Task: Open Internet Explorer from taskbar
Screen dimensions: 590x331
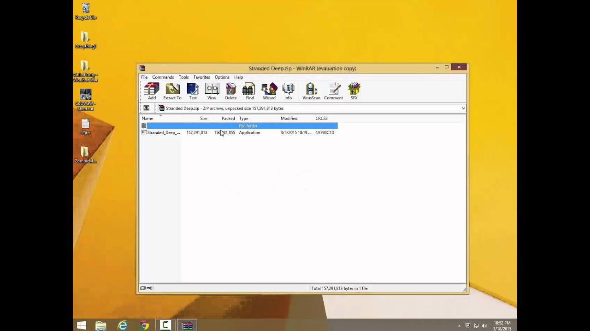Action: tap(122, 325)
